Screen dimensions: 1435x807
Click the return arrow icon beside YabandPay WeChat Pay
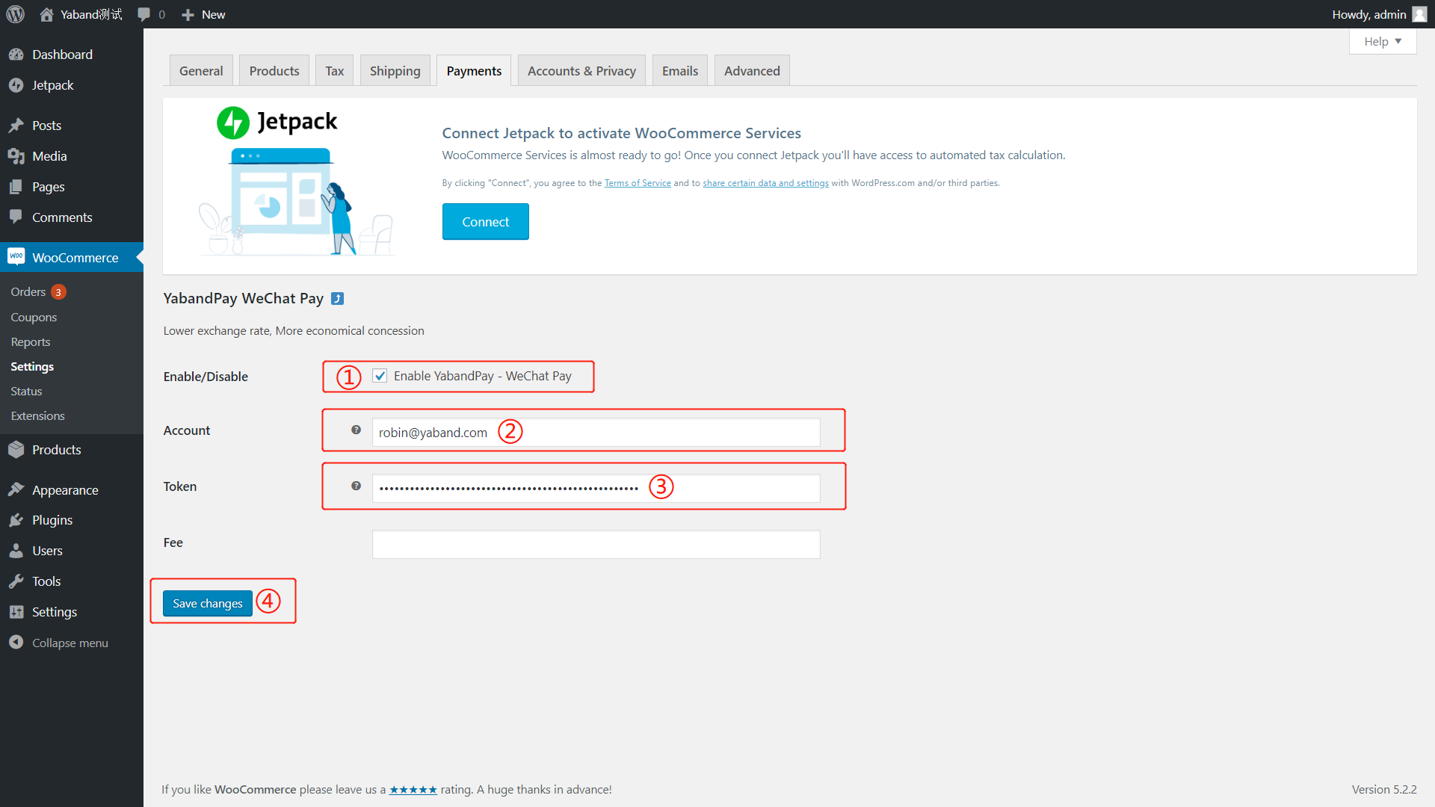pos(338,299)
